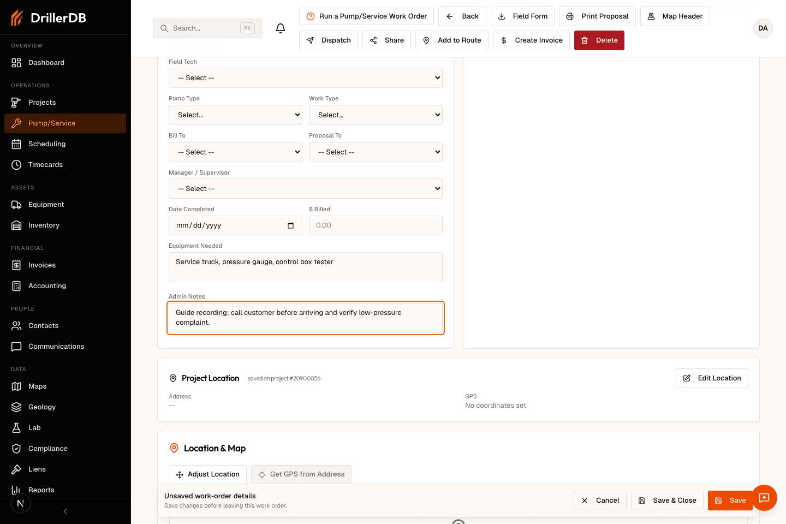Cancel unsaved work-order changes

point(600,501)
